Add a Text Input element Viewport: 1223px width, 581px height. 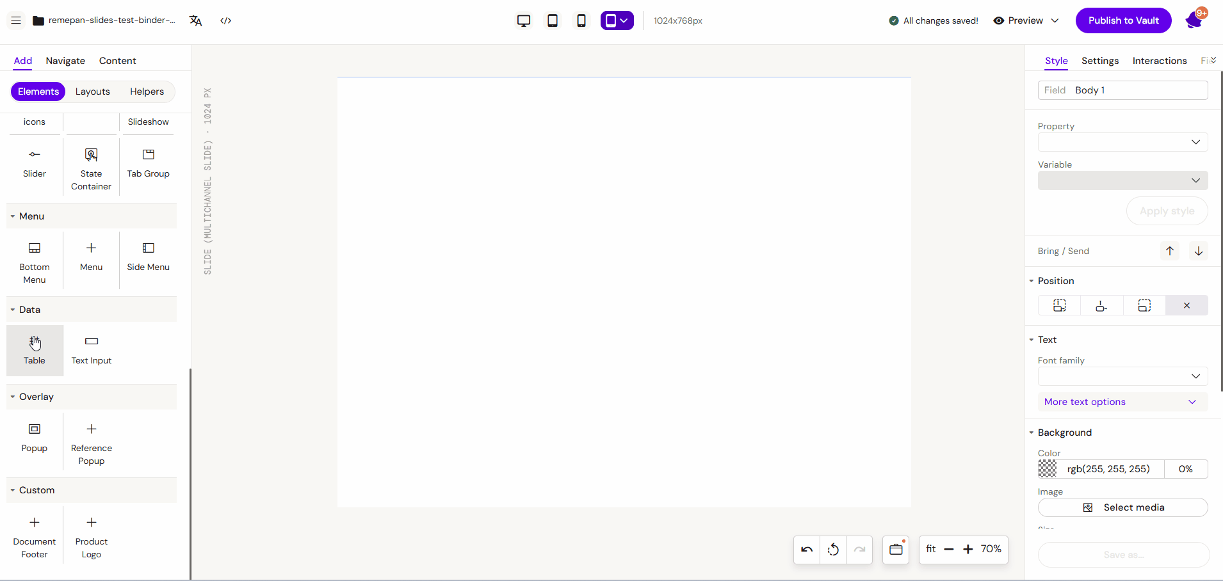[92, 351]
